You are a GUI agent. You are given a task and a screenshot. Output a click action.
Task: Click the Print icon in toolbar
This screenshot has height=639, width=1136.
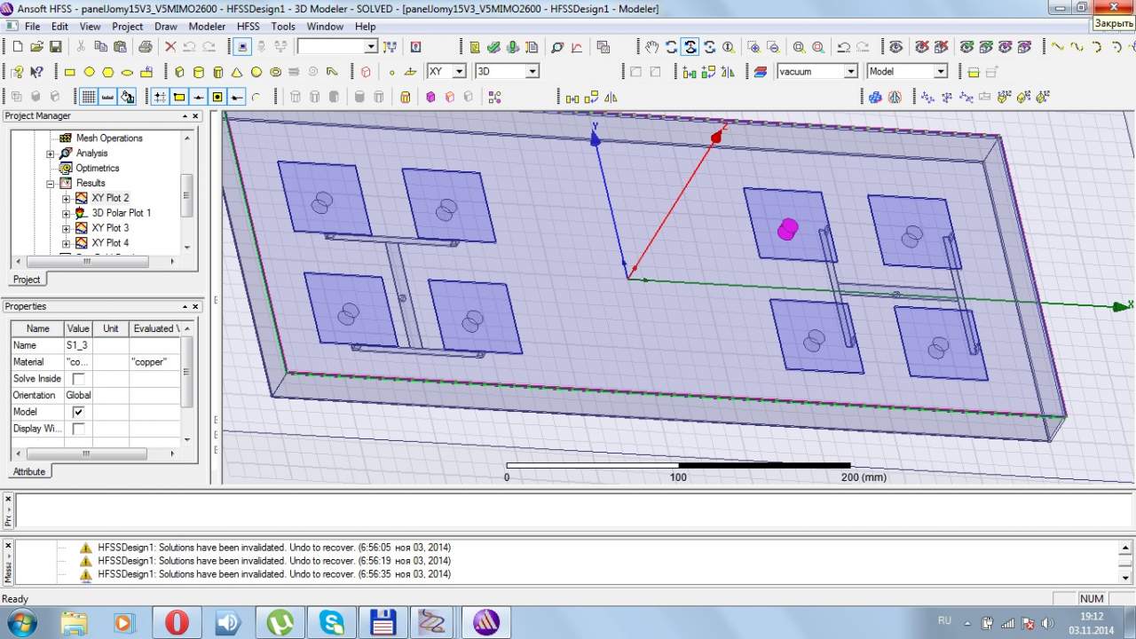click(145, 47)
